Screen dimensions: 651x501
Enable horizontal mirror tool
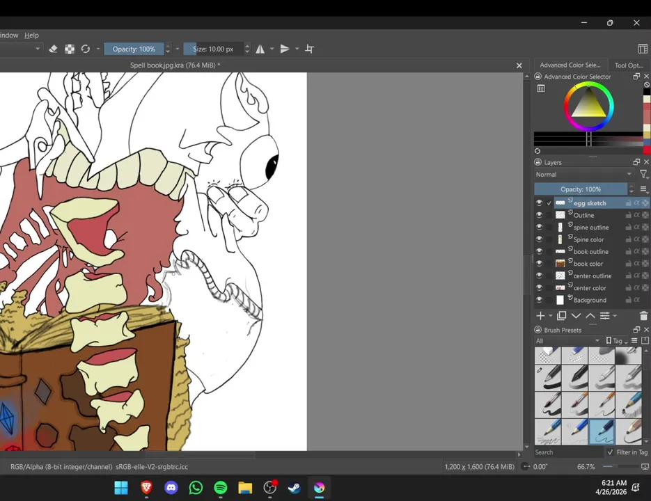pos(260,49)
